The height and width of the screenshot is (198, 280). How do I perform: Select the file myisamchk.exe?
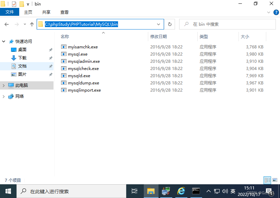pyautogui.click(x=83, y=47)
